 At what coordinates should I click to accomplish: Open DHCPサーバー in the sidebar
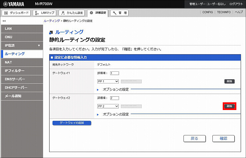tap(22, 88)
